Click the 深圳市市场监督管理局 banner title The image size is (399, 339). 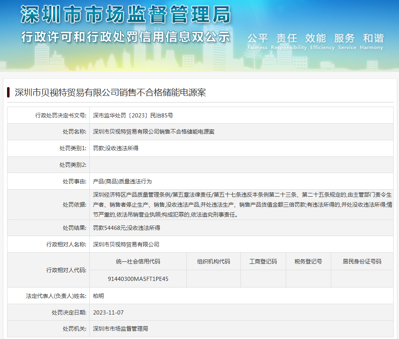tap(125, 15)
